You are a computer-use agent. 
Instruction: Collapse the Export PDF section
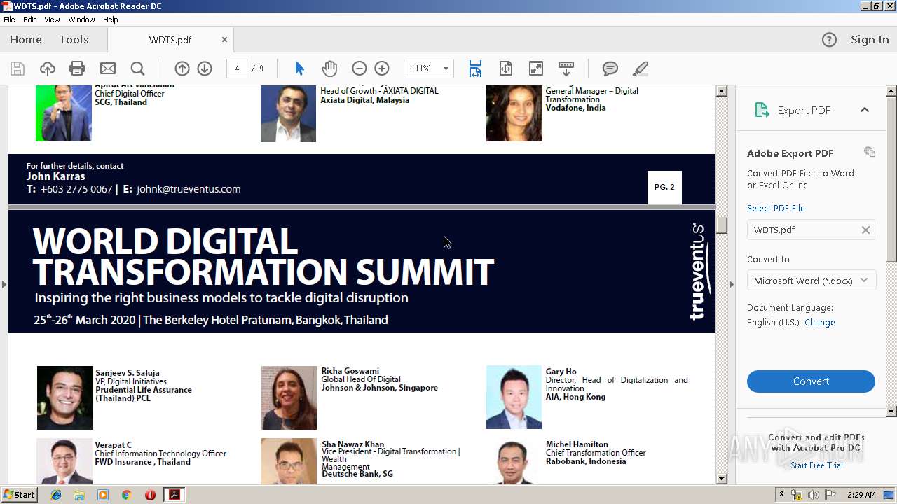click(865, 110)
